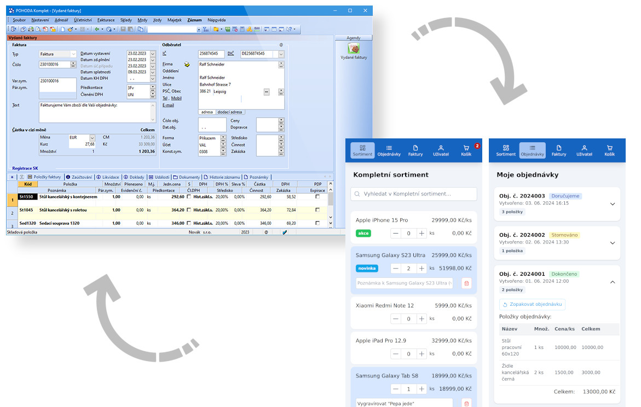The image size is (641, 407).
Task: Click Zopakovat objednávku button
Action: click(532, 305)
